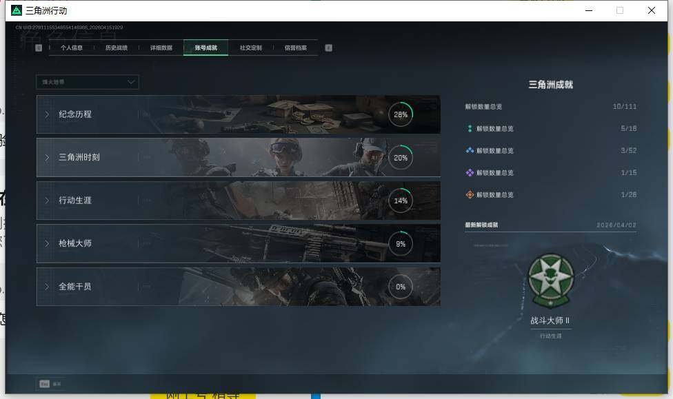The width and height of the screenshot is (673, 399).
Task: Expand the 枪械大师 achievement category
Action: [238, 243]
